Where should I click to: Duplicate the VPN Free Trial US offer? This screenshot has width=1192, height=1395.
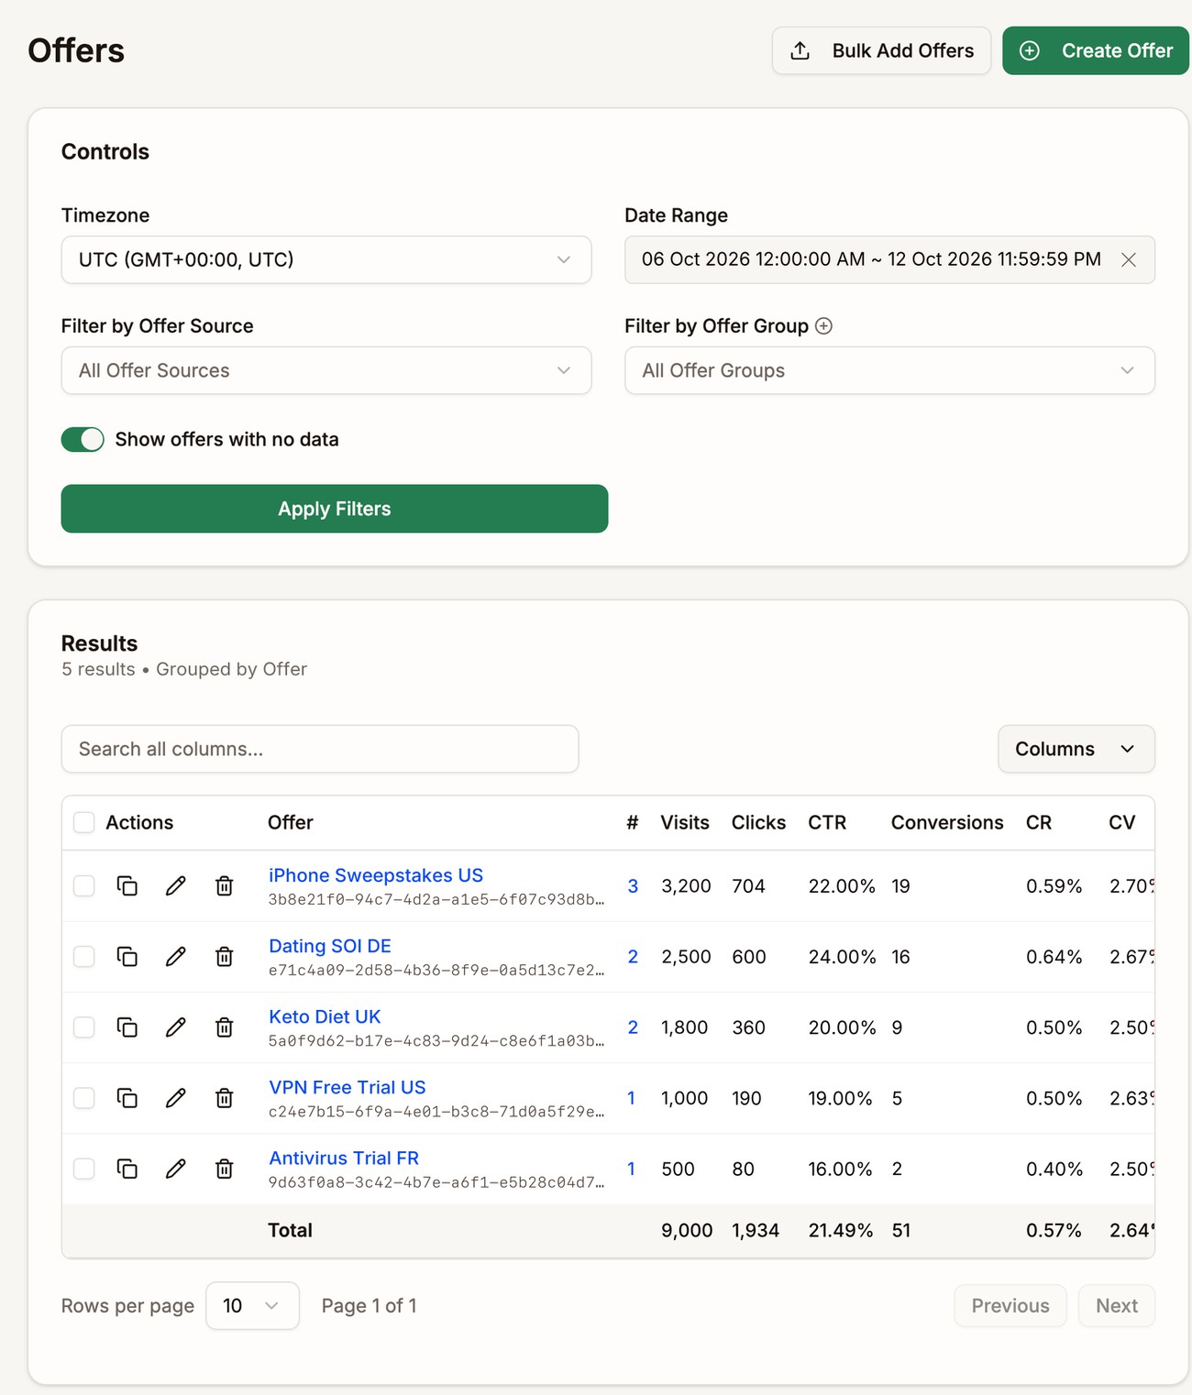[x=127, y=1097]
